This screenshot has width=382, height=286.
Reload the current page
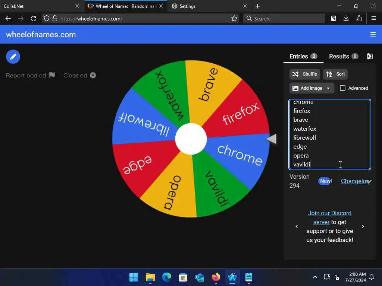click(x=34, y=19)
